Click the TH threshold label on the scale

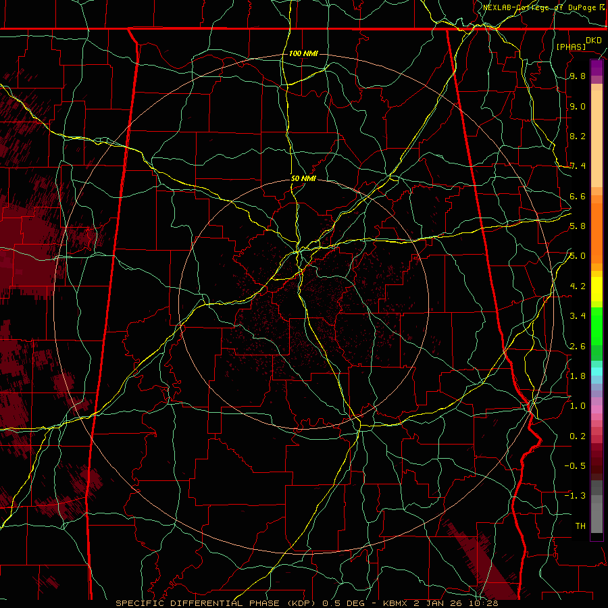[580, 526]
